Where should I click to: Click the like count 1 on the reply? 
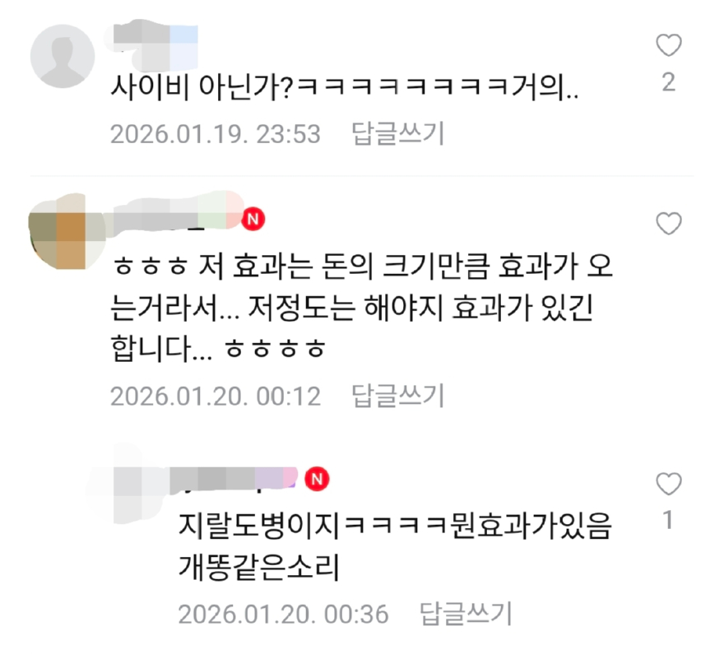(668, 520)
